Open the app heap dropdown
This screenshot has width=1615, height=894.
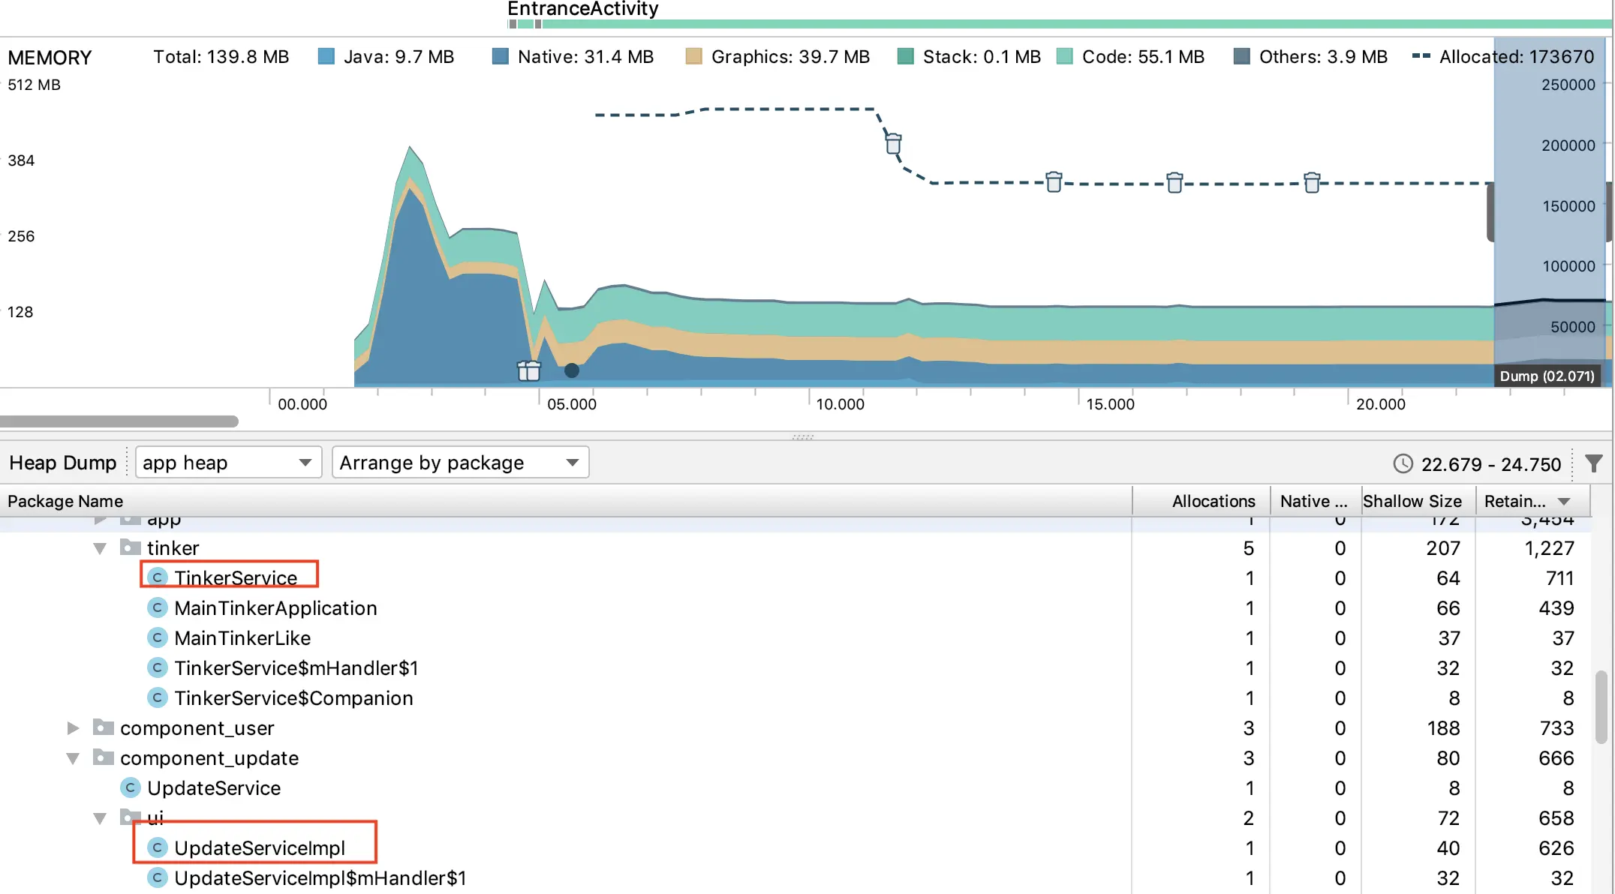(228, 463)
